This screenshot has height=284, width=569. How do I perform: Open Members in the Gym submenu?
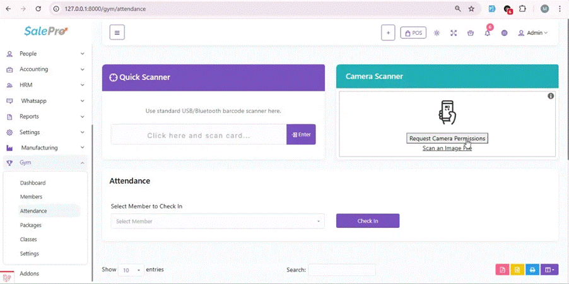pos(31,197)
